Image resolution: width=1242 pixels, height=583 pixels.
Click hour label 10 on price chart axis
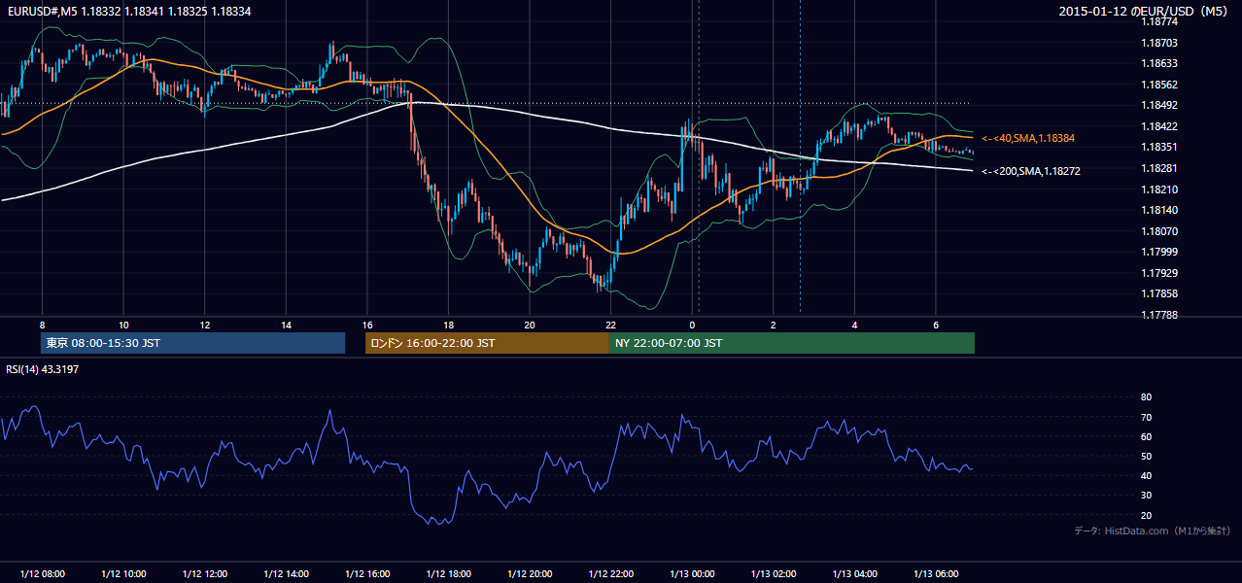coord(123,325)
